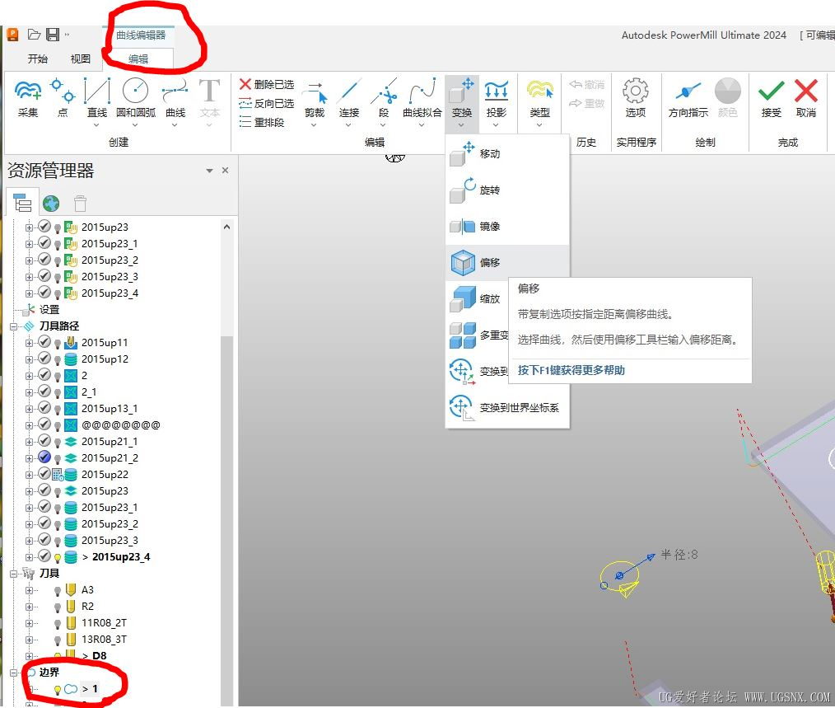Expand tool A3 node
Image resolution: width=835 pixels, height=708 pixels.
[x=30, y=591]
